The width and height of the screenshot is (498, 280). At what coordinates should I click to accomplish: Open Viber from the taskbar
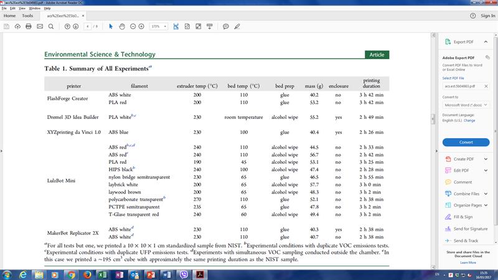click(x=184, y=274)
